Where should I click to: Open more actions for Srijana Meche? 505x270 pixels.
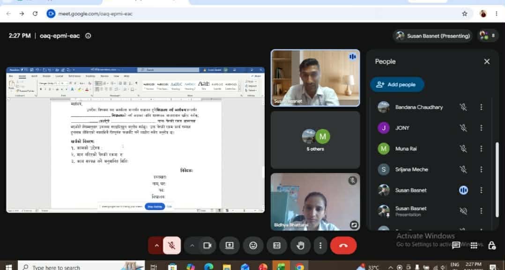click(x=481, y=170)
